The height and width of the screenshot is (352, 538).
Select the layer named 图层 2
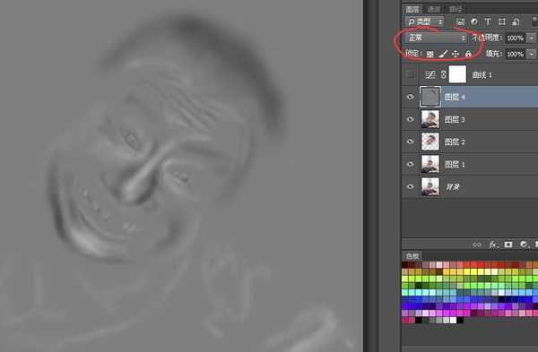(470, 142)
